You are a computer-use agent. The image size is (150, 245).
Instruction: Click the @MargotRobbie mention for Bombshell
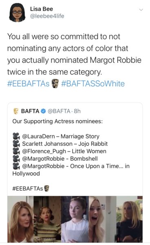pos(43,158)
